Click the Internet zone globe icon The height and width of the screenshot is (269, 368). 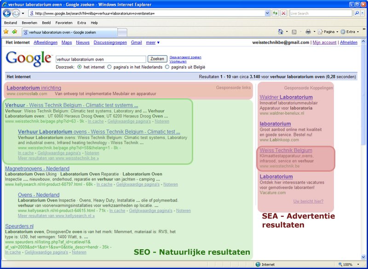tap(258, 264)
